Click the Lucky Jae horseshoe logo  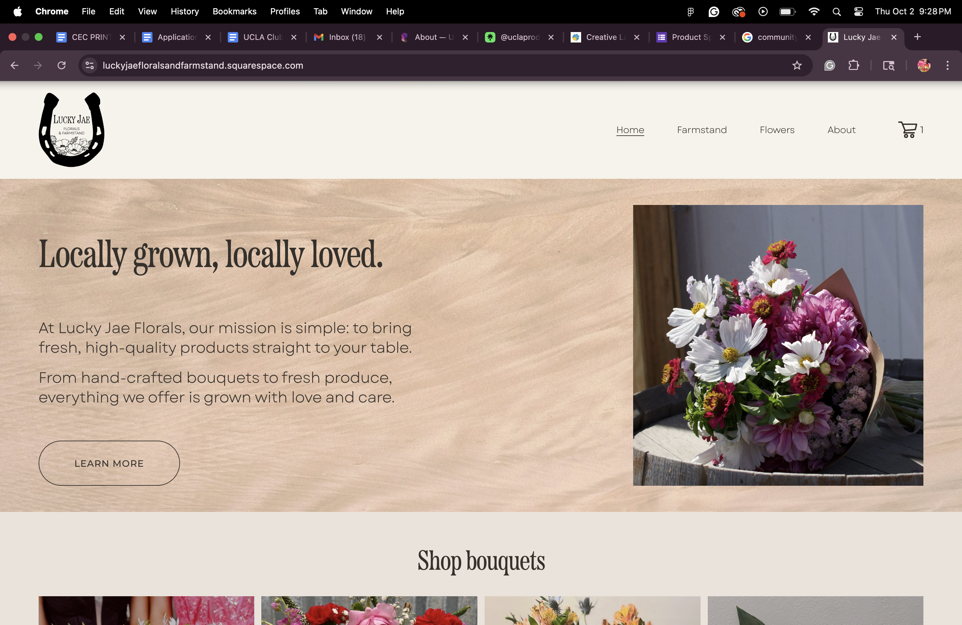click(x=72, y=129)
